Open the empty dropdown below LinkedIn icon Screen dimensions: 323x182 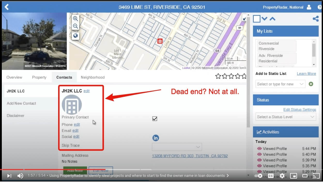[x=177, y=147]
